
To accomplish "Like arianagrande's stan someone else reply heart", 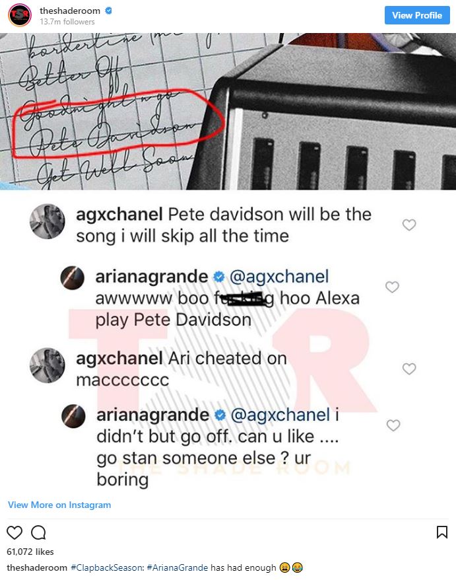I will pos(393,425).
